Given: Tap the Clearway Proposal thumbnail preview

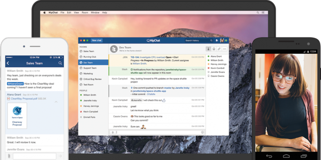Looking at the screenshot, I should [17, 116].
